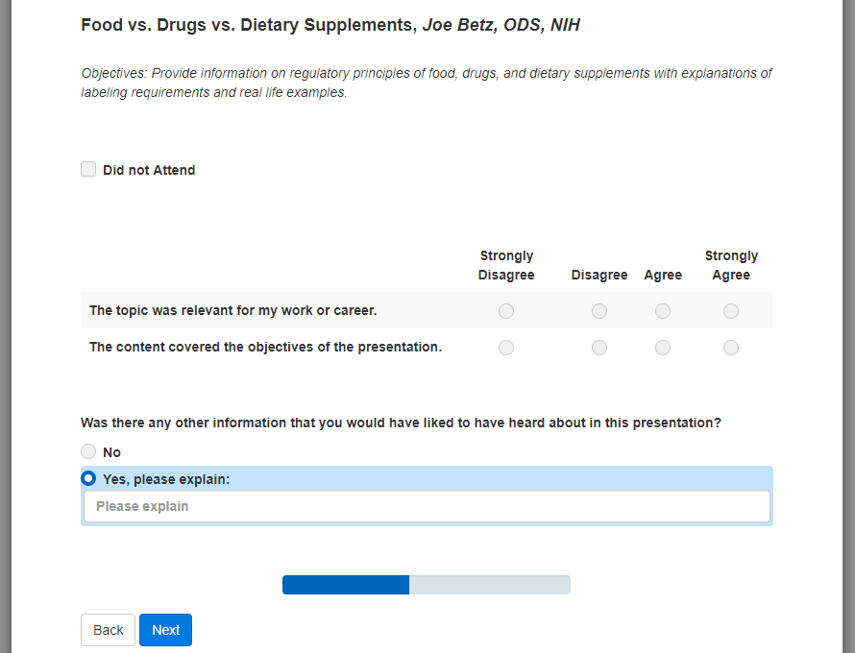855x653 pixels.
Task: Click the 'content covered the objectives' statement row
Action: (265, 348)
